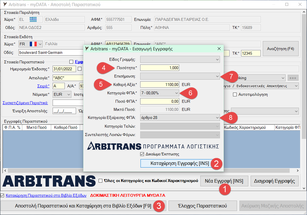307x215 pixels.
Task: Open the issuer country FR dropdown
Action: pyautogui.click(x=31, y=44)
